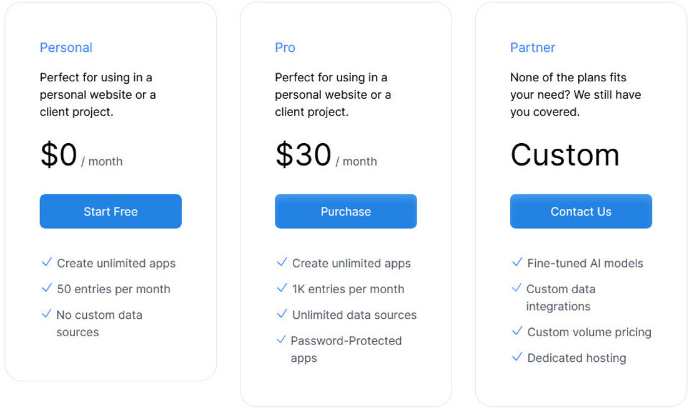Click checkmark beside Password-Protected apps
692x410 pixels.
coord(281,339)
